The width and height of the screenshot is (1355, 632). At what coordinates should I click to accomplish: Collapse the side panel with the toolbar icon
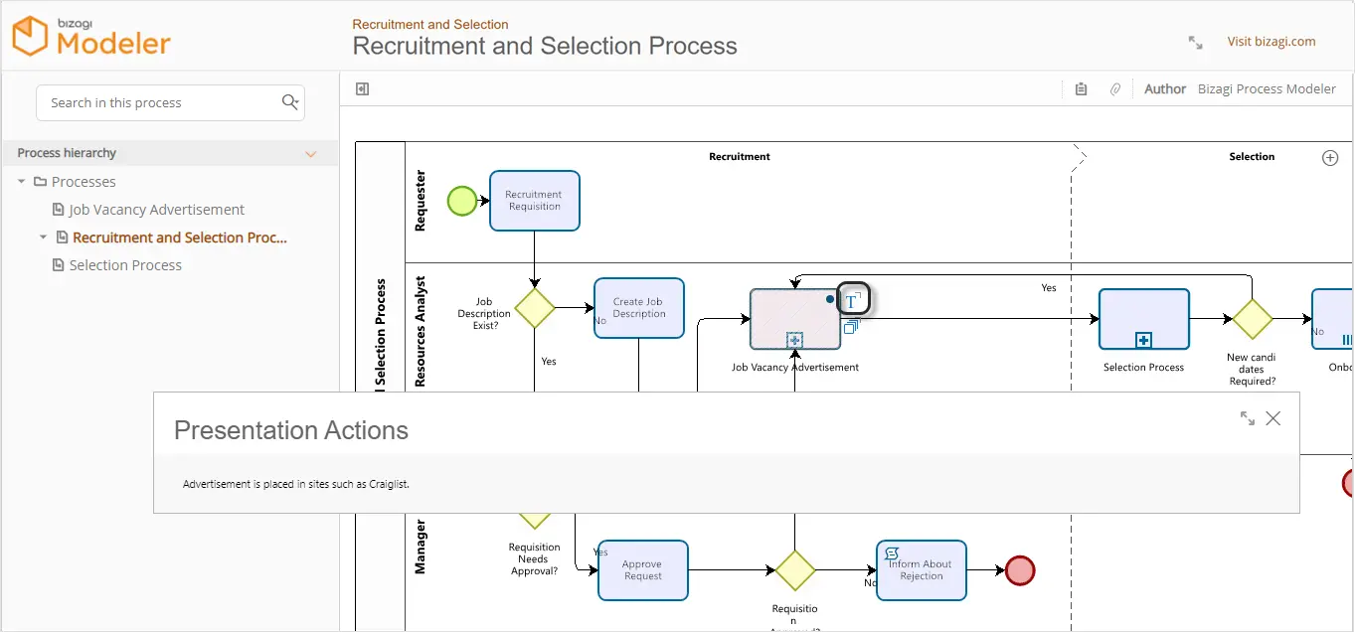(363, 89)
